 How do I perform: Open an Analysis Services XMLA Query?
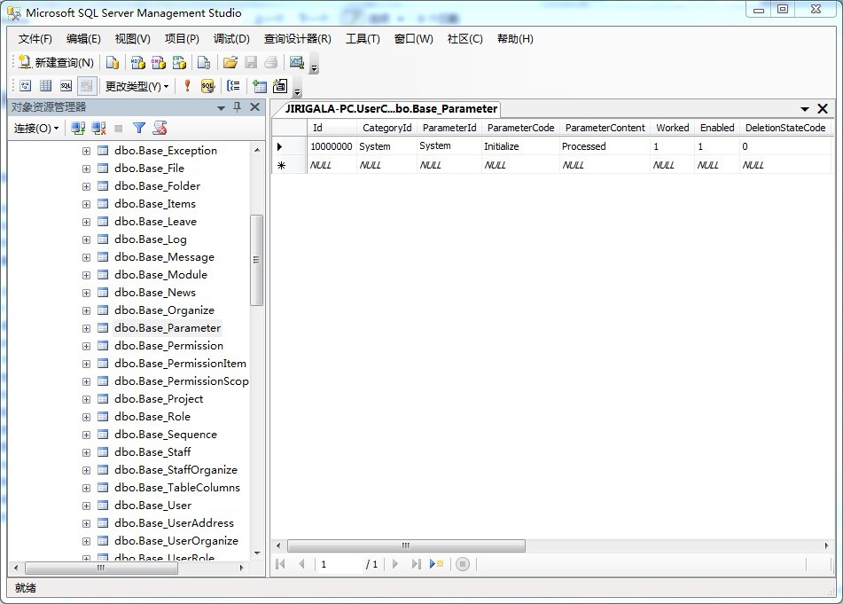click(179, 62)
